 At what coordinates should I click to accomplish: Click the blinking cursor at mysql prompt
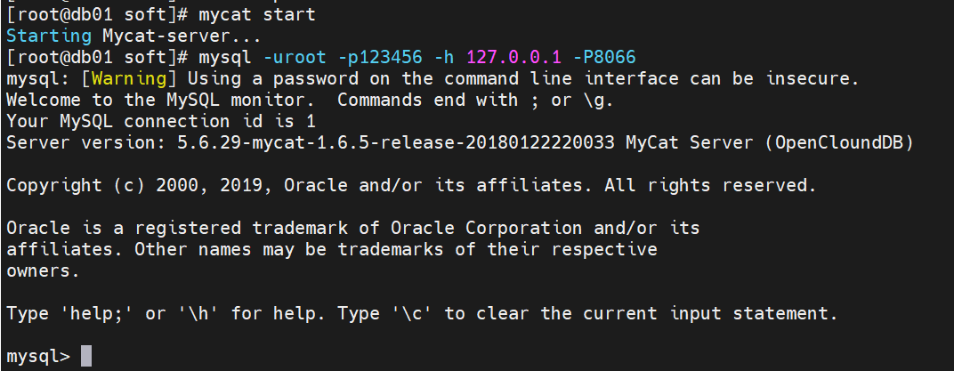[85, 357]
